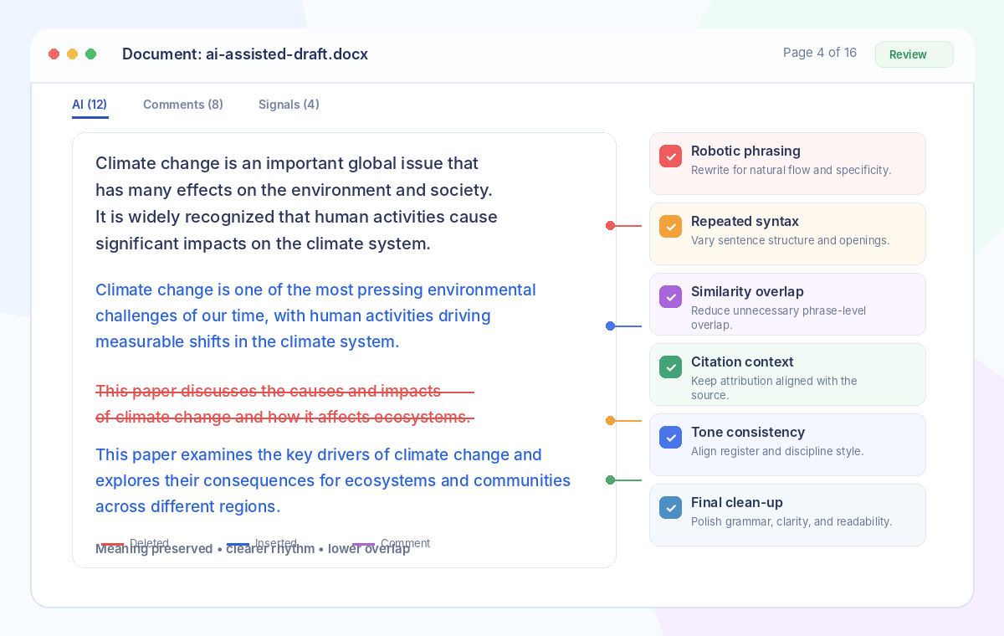Image resolution: width=1004 pixels, height=636 pixels.
Task: Switch to the AI (12) tab
Action: [x=90, y=105]
